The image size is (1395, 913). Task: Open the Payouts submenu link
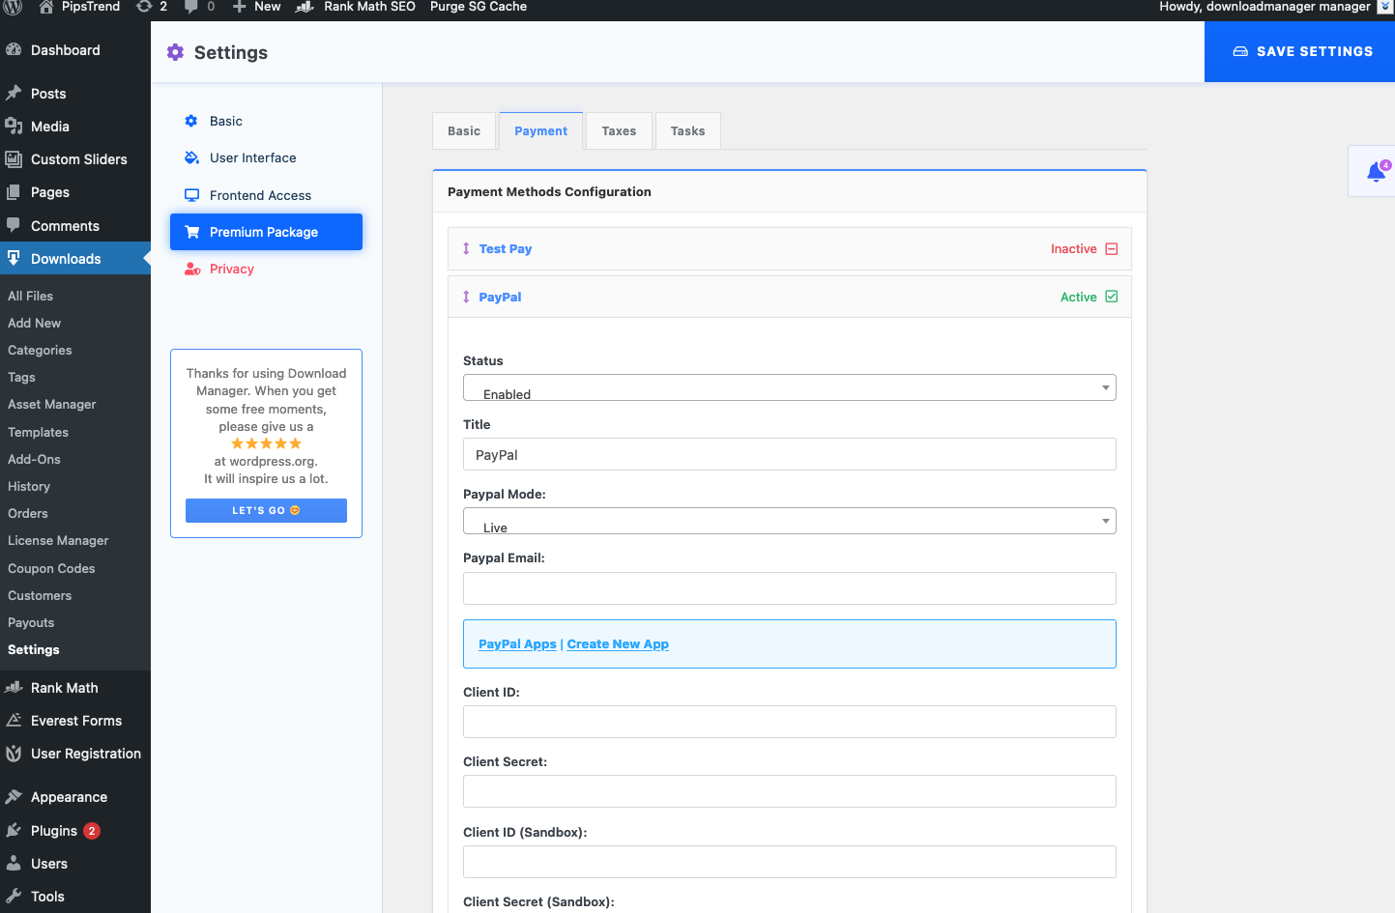tap(31, 622)
